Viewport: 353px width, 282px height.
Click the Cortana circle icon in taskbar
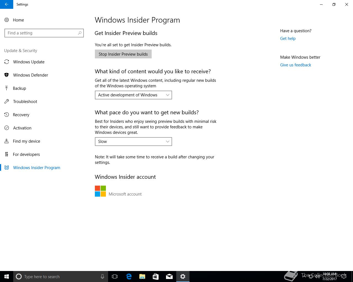tap(19, 276)
